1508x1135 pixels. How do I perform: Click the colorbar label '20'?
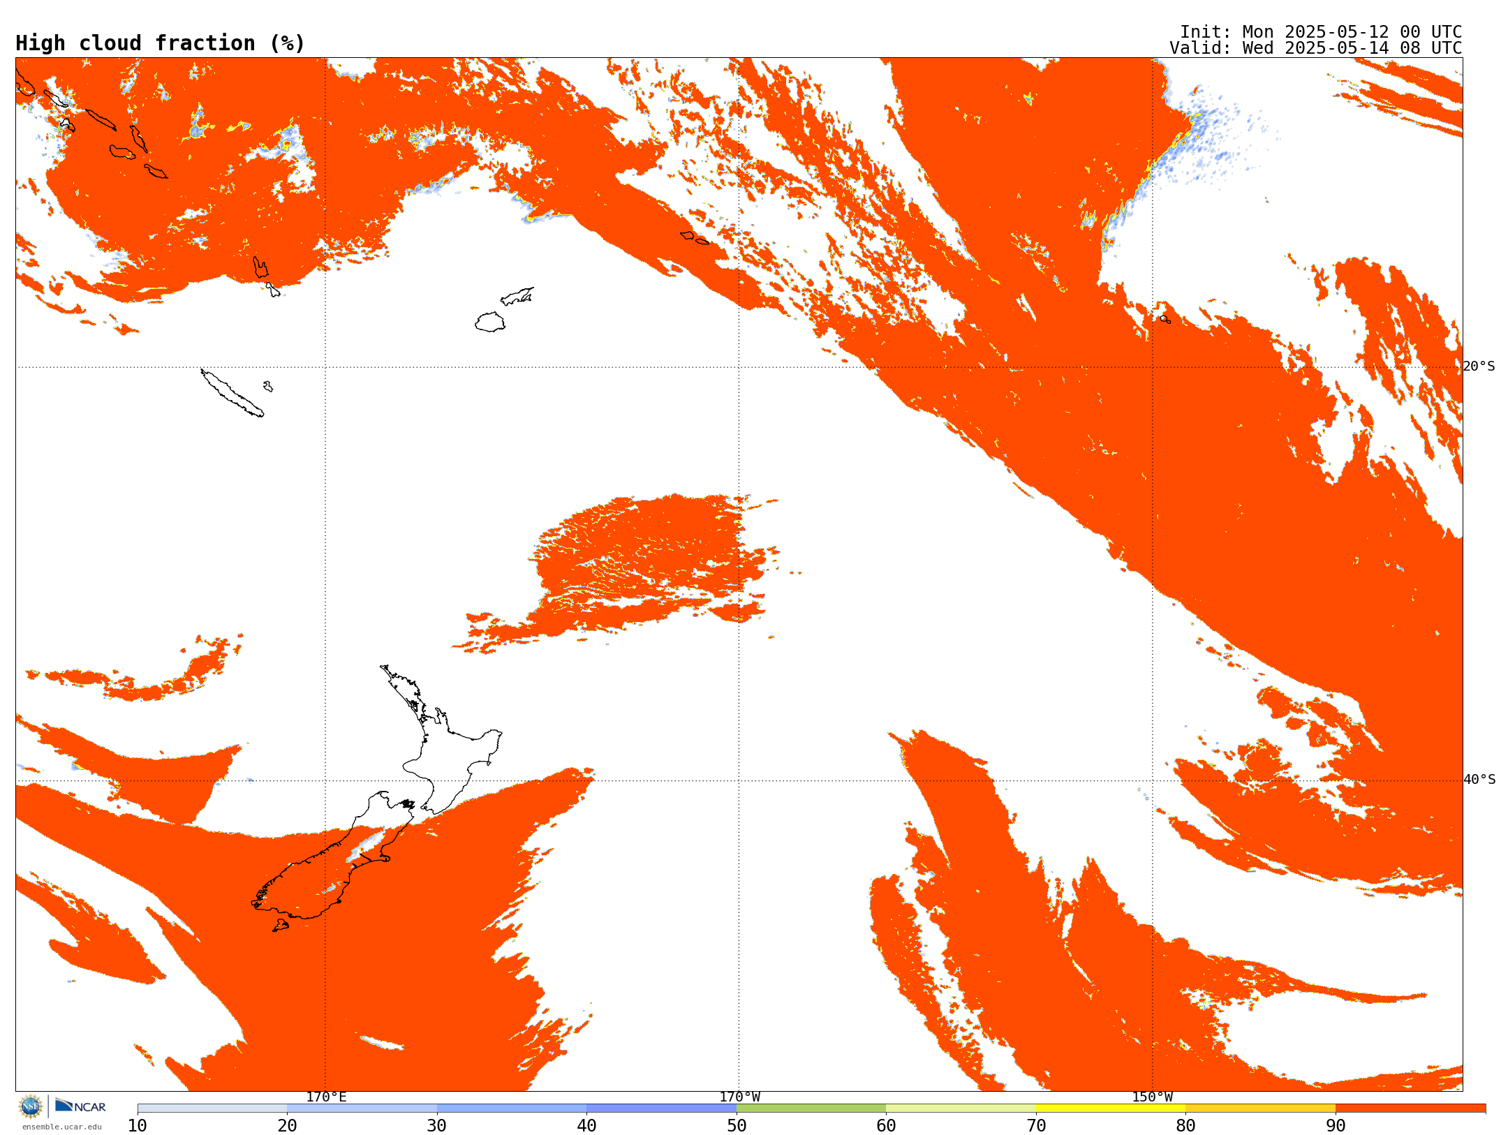(x=287, y=1126)
